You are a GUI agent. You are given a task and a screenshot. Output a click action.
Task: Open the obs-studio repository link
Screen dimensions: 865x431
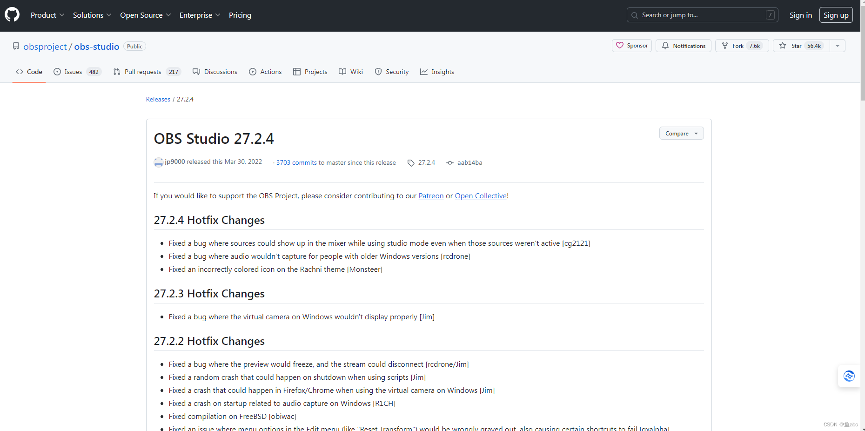coord(97,47)
